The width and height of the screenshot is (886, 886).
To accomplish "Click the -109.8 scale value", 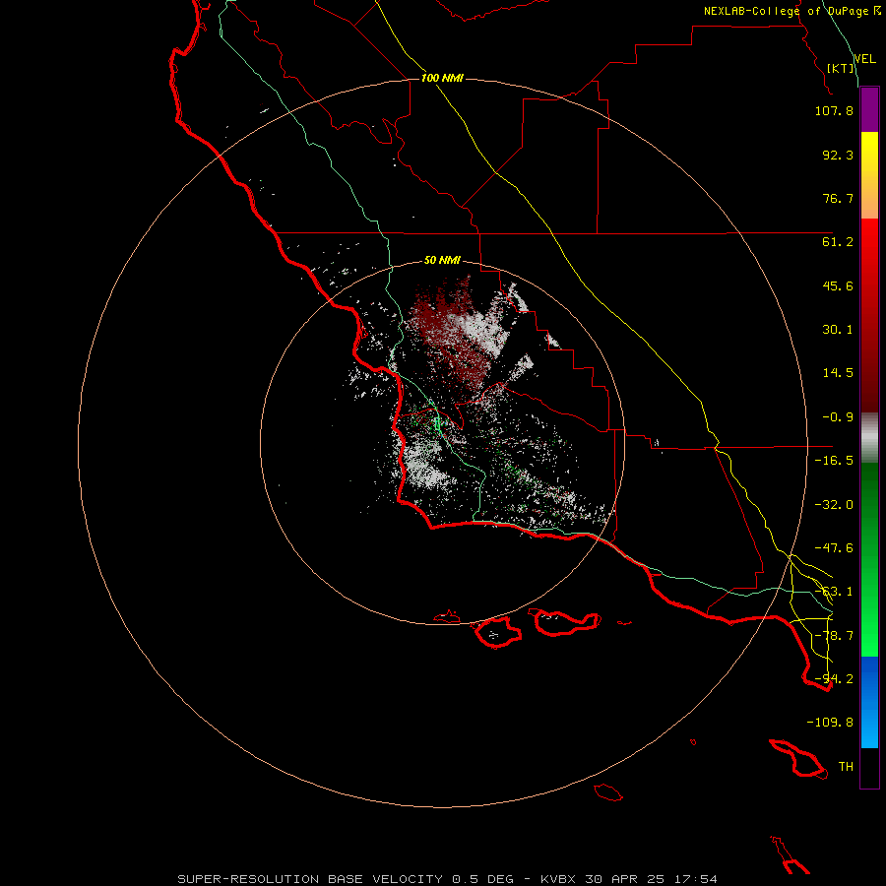I will 830,723.
